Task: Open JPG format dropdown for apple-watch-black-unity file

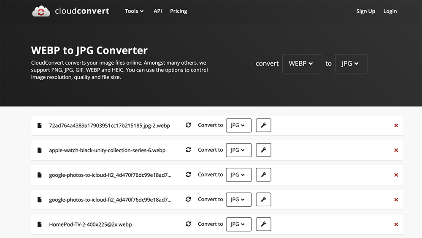Action: tap(239, 150)
